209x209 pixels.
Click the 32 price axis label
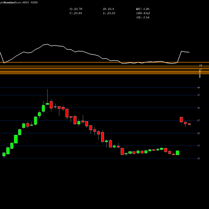pyautogui.click(x=199, y=108)
